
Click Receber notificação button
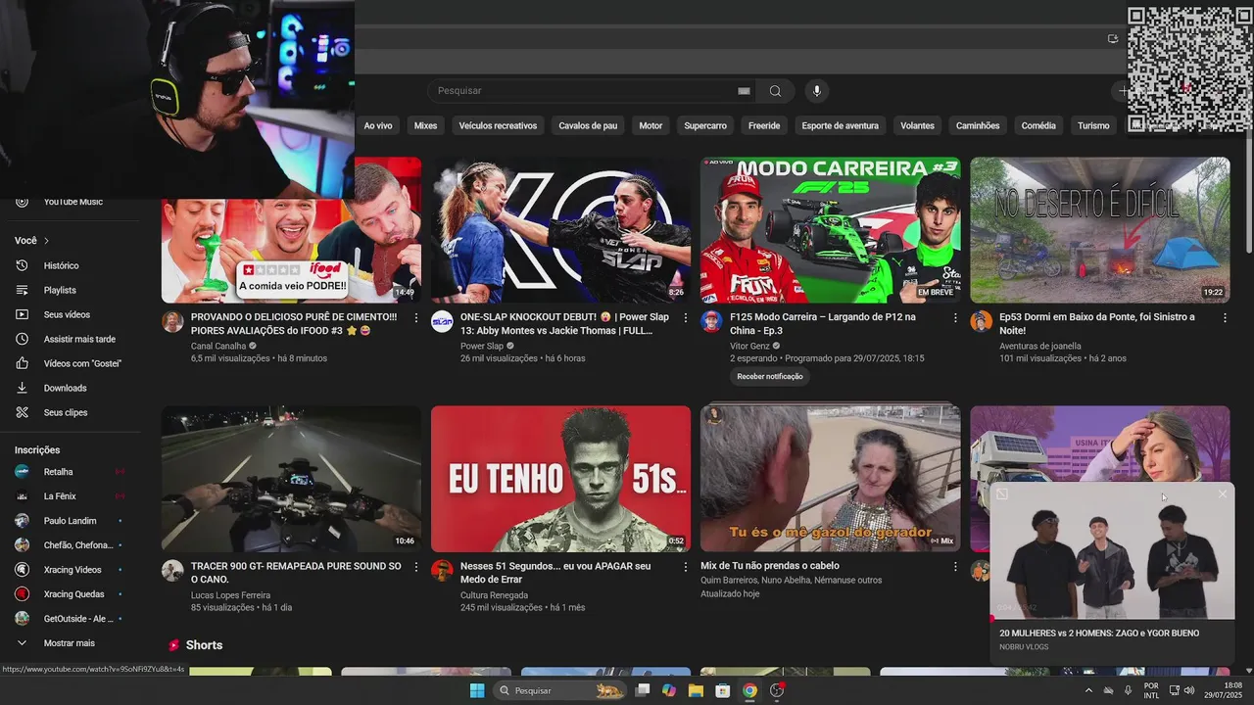click(x=770, y=377)
